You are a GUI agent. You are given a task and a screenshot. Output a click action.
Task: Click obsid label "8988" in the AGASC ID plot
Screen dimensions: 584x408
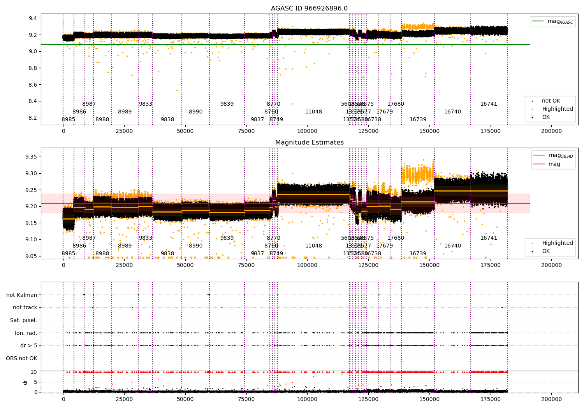pos(102,120)
